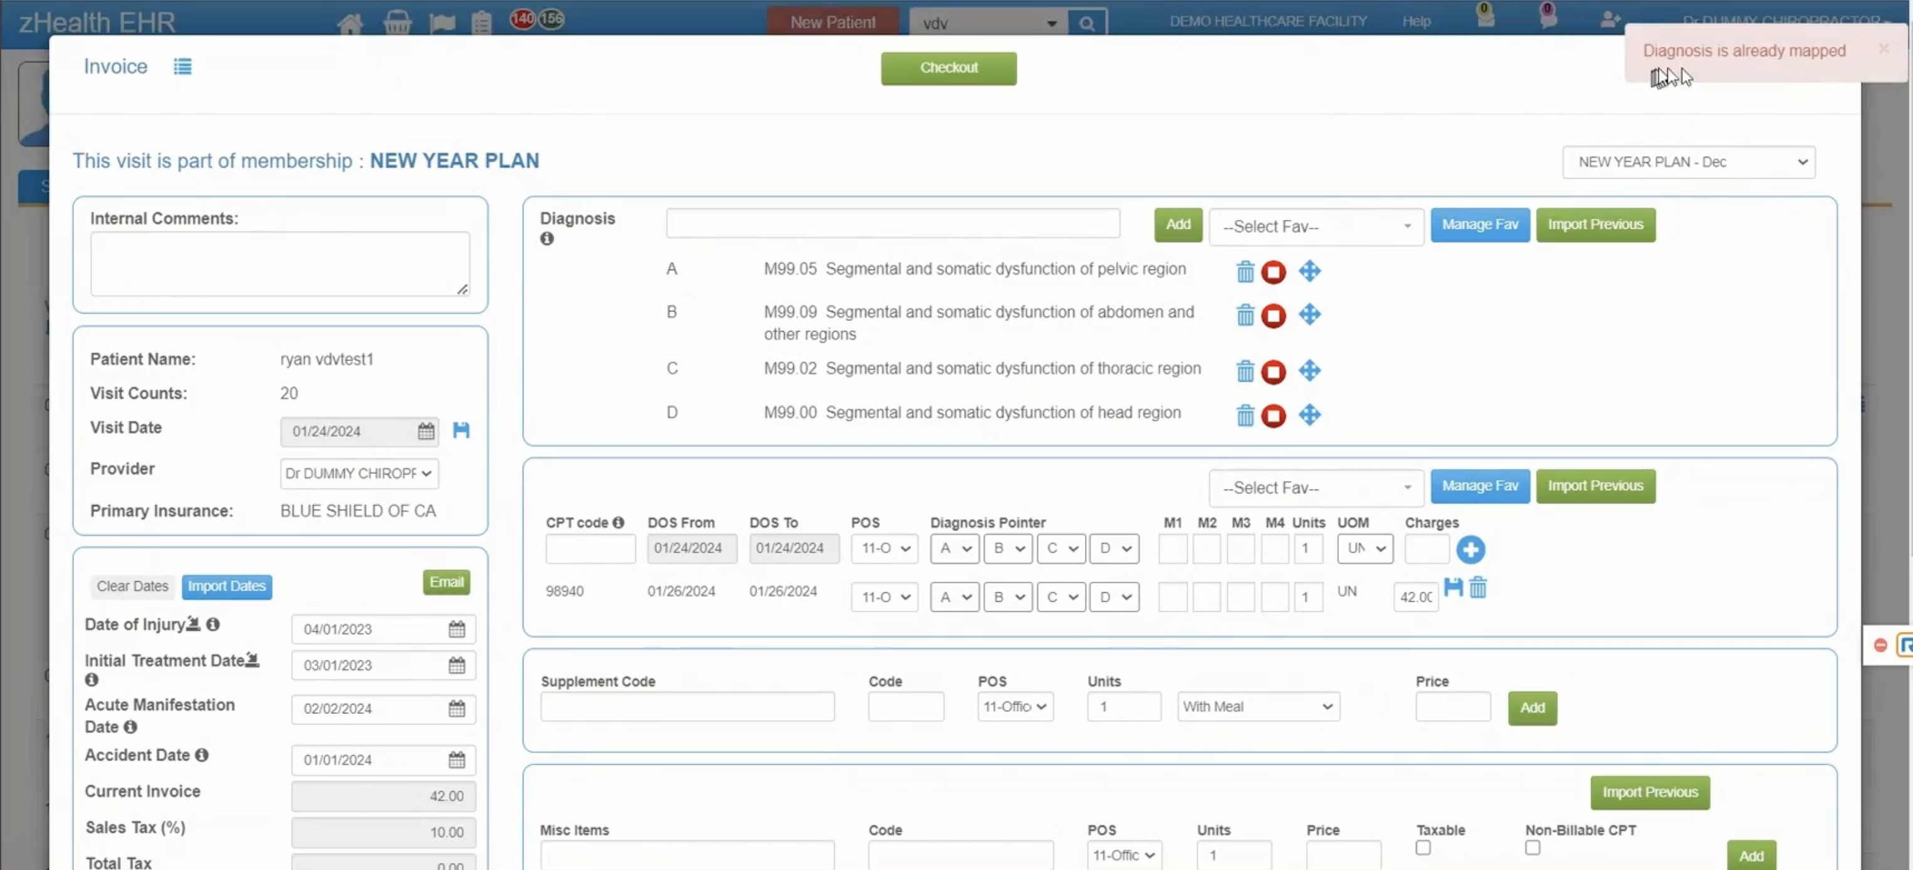Delete the 98940 CPT row
Image resolution: width=1913 pixels, height=870 pixels.
tap(1478, 587)
